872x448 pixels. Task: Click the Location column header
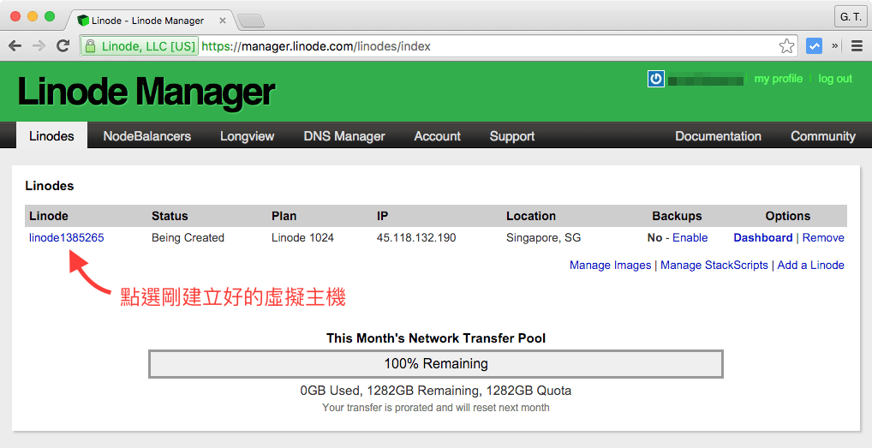click(x=530, y=216)
